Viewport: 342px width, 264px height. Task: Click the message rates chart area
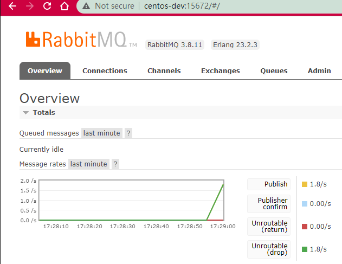(x=131, y=200)
